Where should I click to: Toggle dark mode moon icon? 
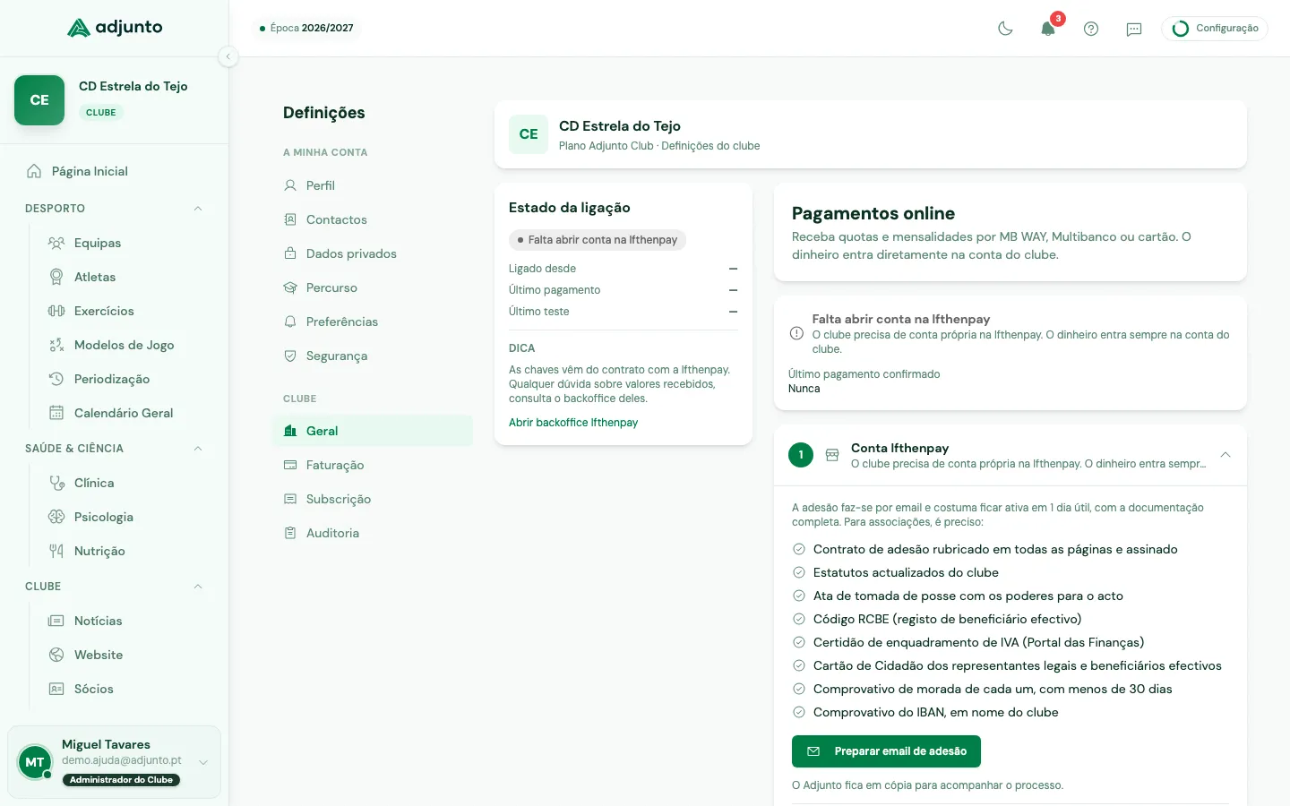click(1005, 29)
